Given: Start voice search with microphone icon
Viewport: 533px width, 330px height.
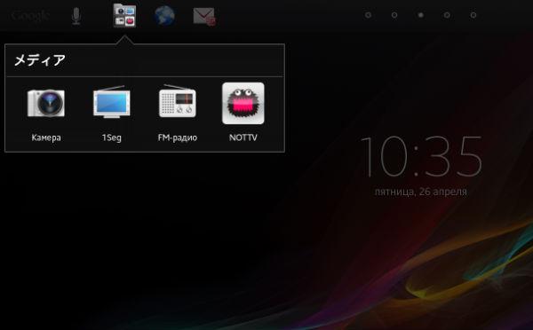Looking at the screenshot, I should coord(76,16).
